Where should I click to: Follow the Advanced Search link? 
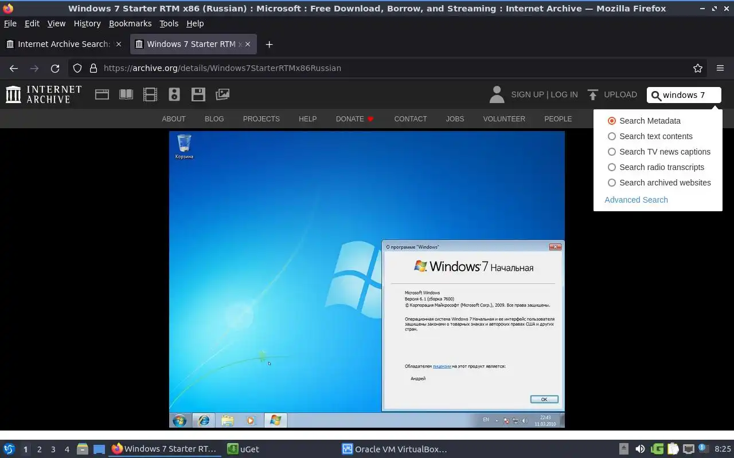(636, 200)
